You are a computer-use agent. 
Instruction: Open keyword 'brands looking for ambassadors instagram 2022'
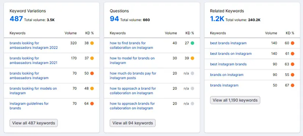[x=34, y=45]
